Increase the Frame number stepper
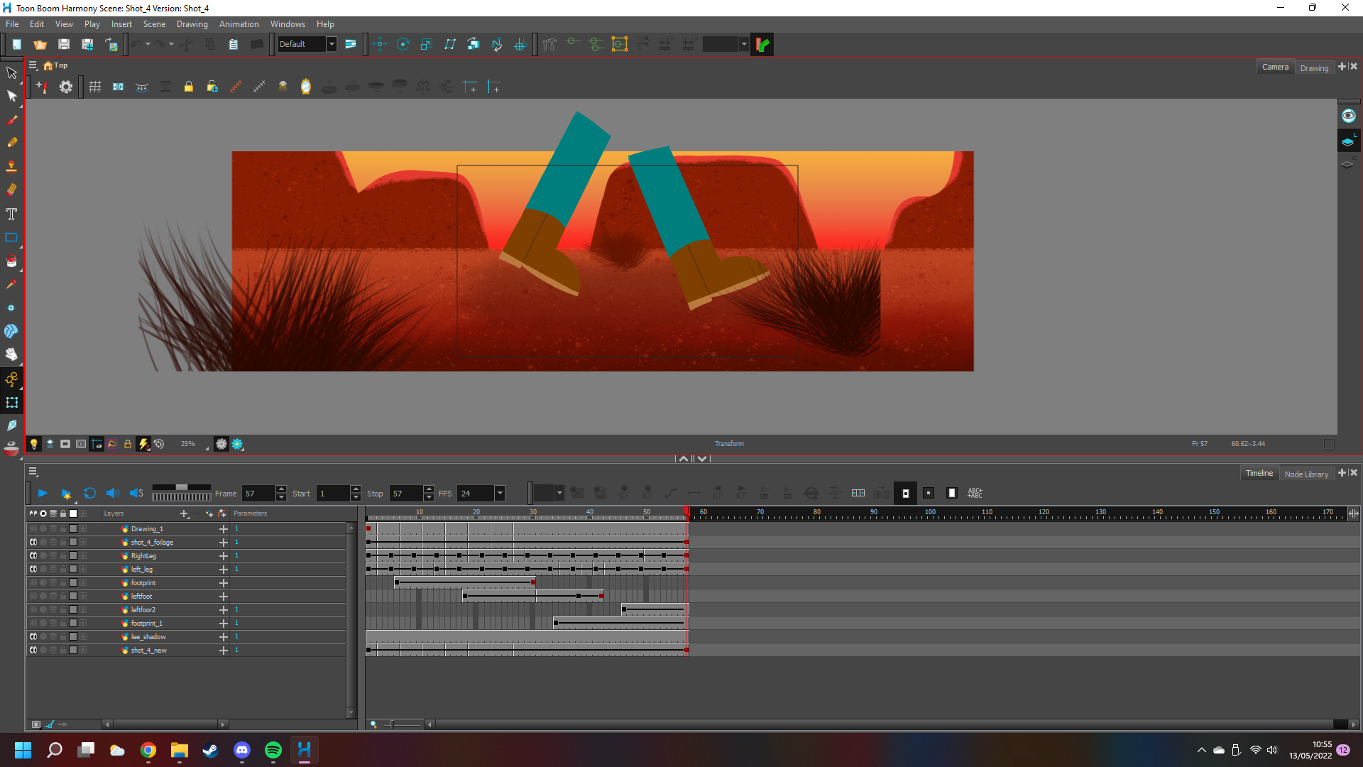 click(281, 489)
